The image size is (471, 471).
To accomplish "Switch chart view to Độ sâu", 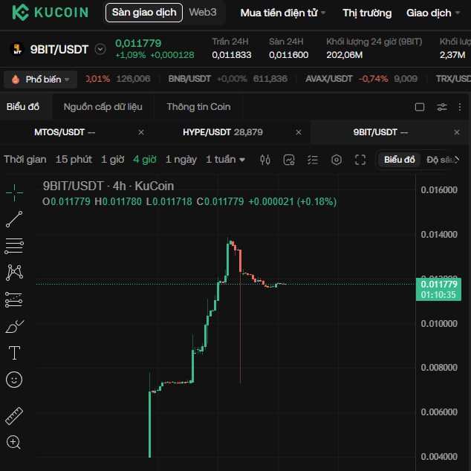I will click(x=440, y=160).
